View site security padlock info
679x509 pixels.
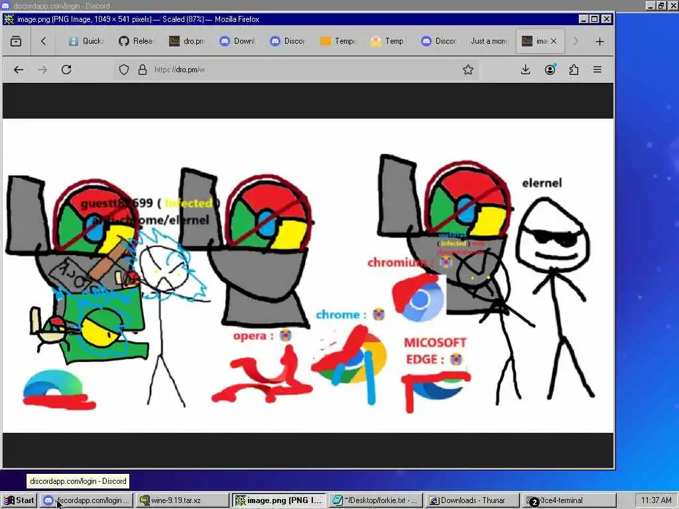[143, 70]
